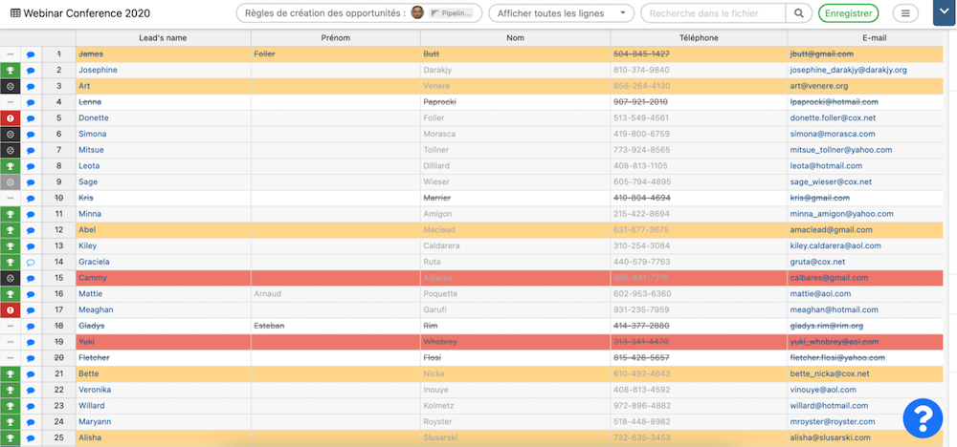Click into the Recherche dans le fichier field
957x447 pixels.
[x=713, y=12]
